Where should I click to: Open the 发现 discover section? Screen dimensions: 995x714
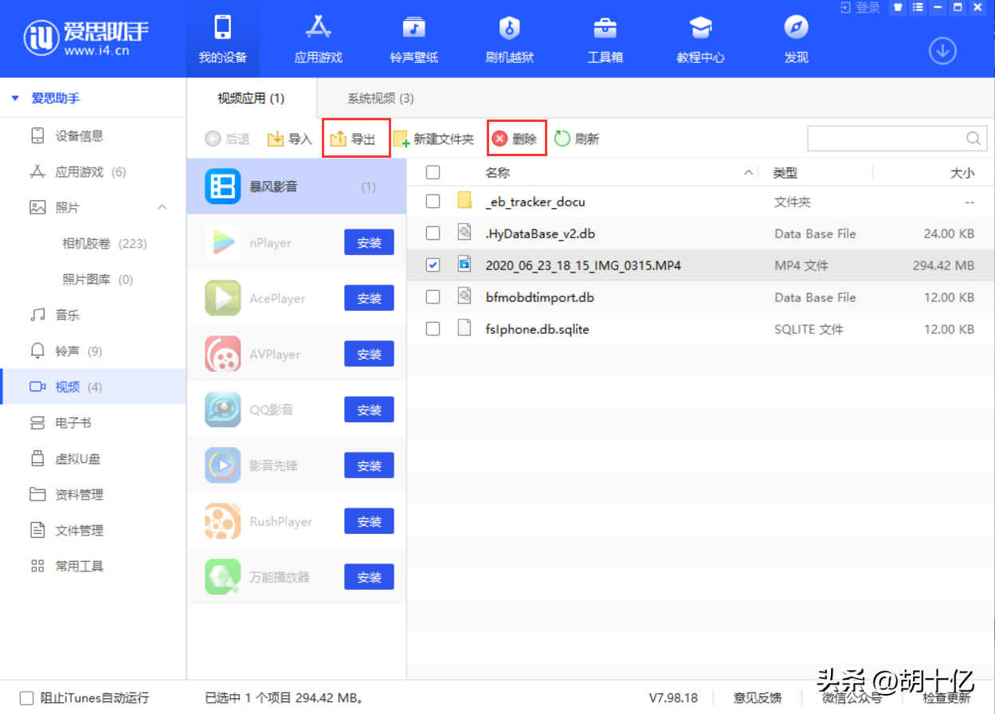pyautogui.click(x=796, y=39)
